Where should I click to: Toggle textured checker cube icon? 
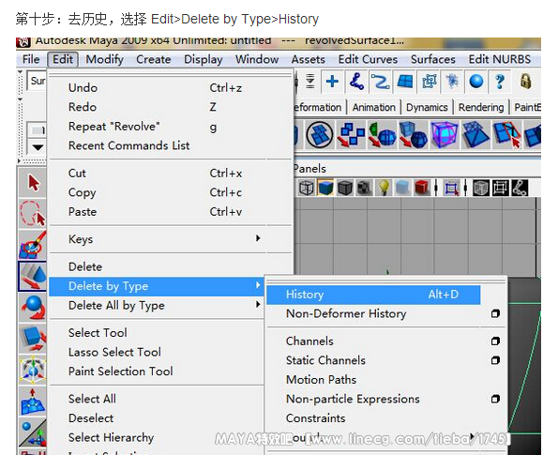click(x=364, y=189)
